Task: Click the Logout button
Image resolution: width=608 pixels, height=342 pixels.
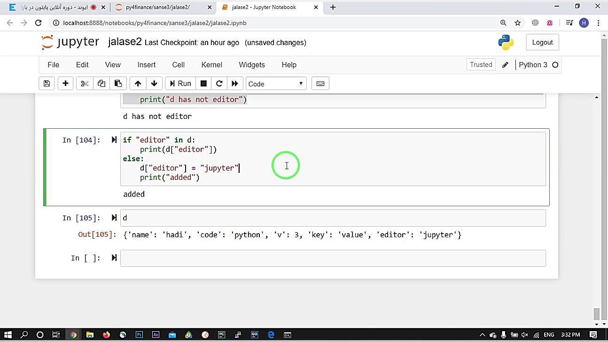Action: (x=542, y=42)
